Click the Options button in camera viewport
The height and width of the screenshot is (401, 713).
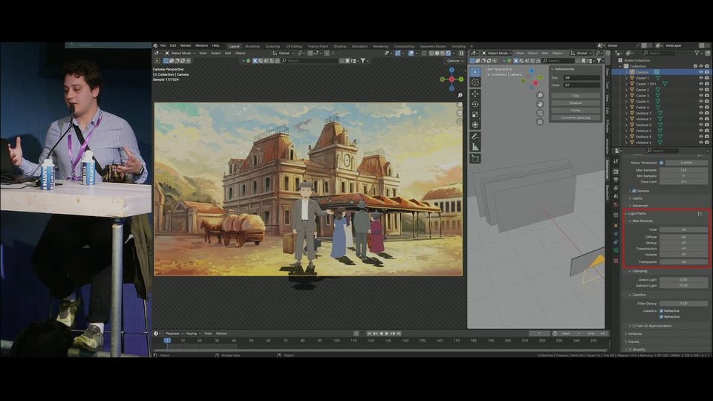click(455, 60)
